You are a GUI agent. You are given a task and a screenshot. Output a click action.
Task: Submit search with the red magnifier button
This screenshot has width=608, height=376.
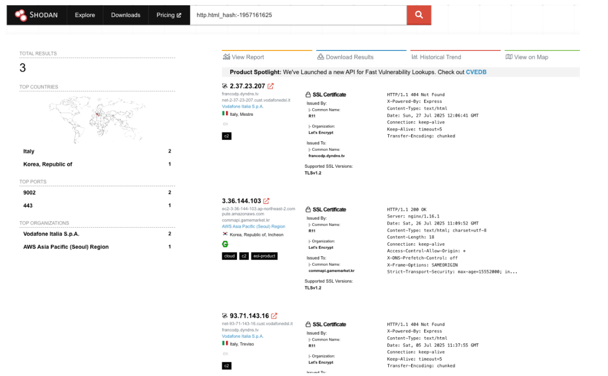[419, 15]
